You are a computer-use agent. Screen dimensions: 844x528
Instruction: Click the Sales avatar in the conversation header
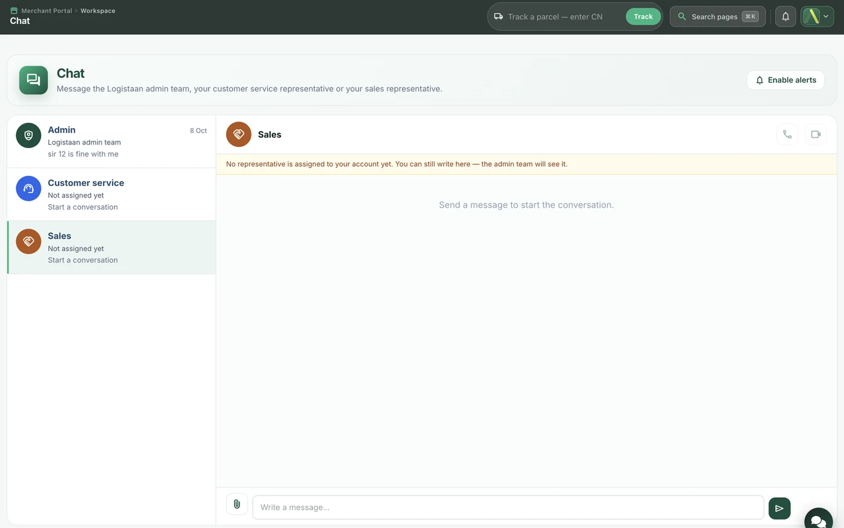[239, 134]
